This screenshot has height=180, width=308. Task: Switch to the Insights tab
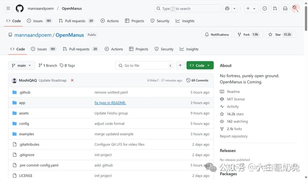coord(189,49)
